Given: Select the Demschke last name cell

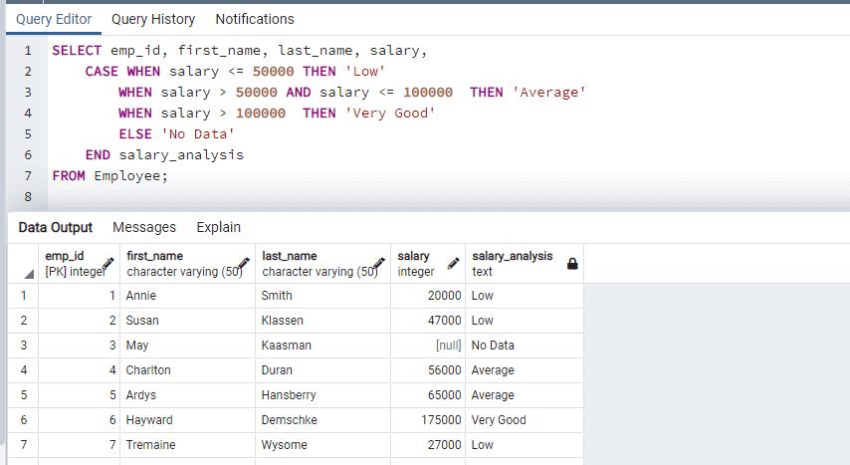Looking at the screenshot, I should tap(322, 420).
